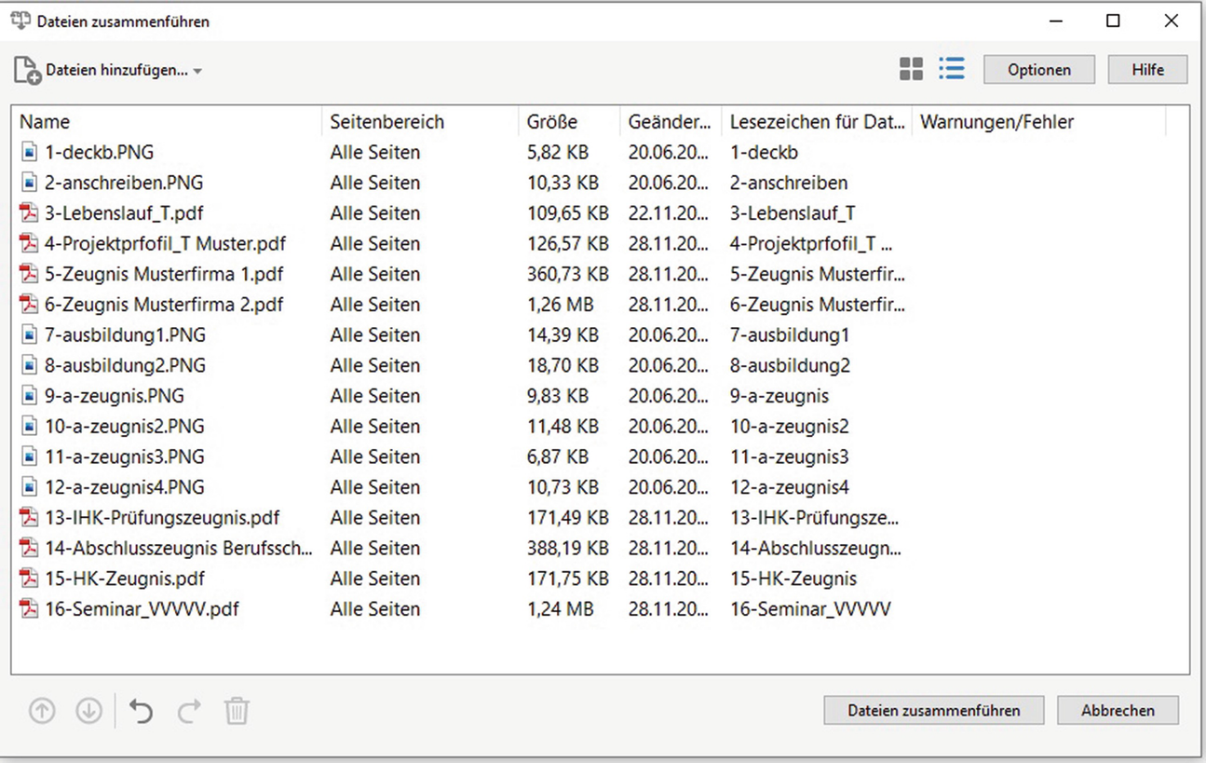Open the Dateien hinzufügen dropdown arrow
This screenshot has height=763, width=1206.
pos(197,71)
